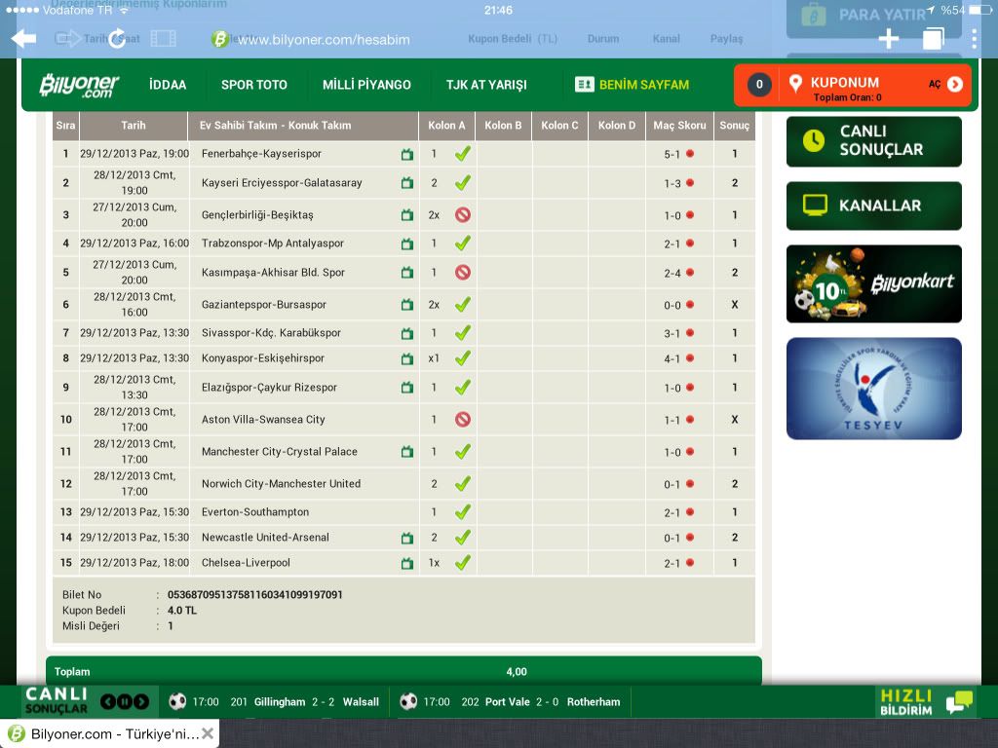This screenshot has height=748, width=998.
Task: Select the Bilet No ticket number
Action: (x=255, y=595)
